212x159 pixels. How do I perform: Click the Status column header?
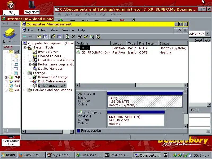pyautogui.click(x=173, y=43)
